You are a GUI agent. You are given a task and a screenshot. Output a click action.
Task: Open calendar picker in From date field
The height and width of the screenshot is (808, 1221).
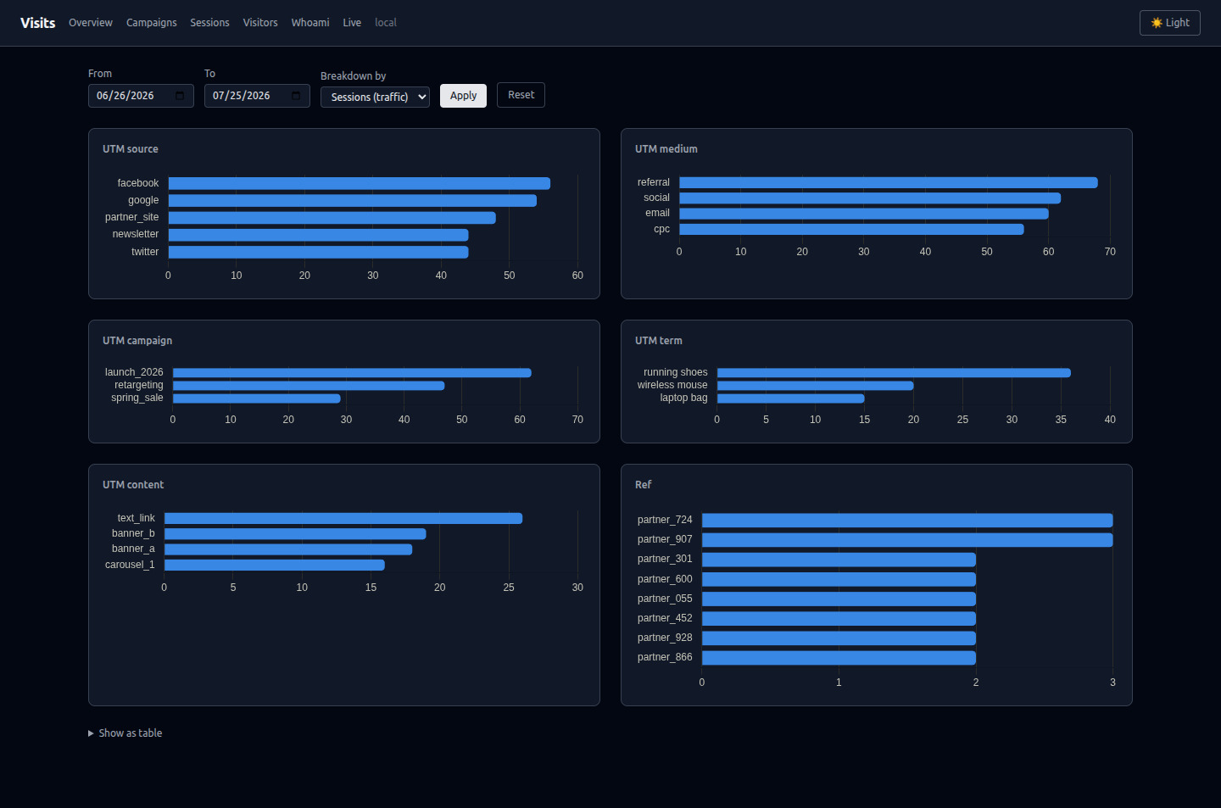(180, 96)
